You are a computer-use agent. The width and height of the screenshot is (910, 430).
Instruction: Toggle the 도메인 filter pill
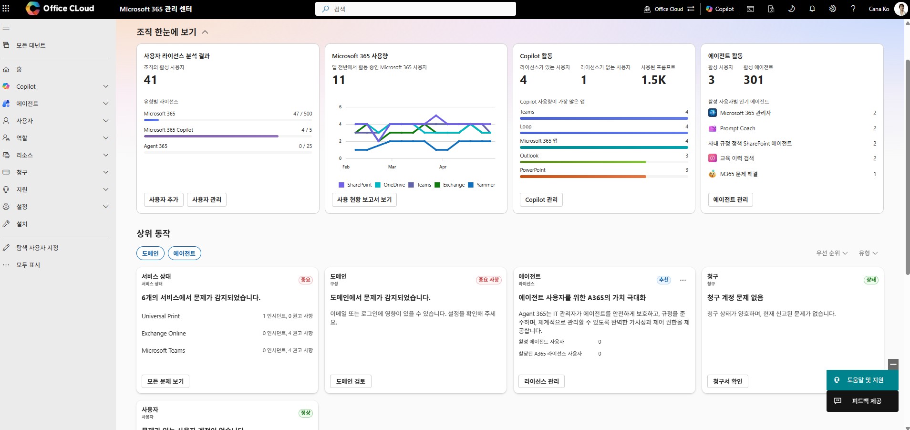150,253
